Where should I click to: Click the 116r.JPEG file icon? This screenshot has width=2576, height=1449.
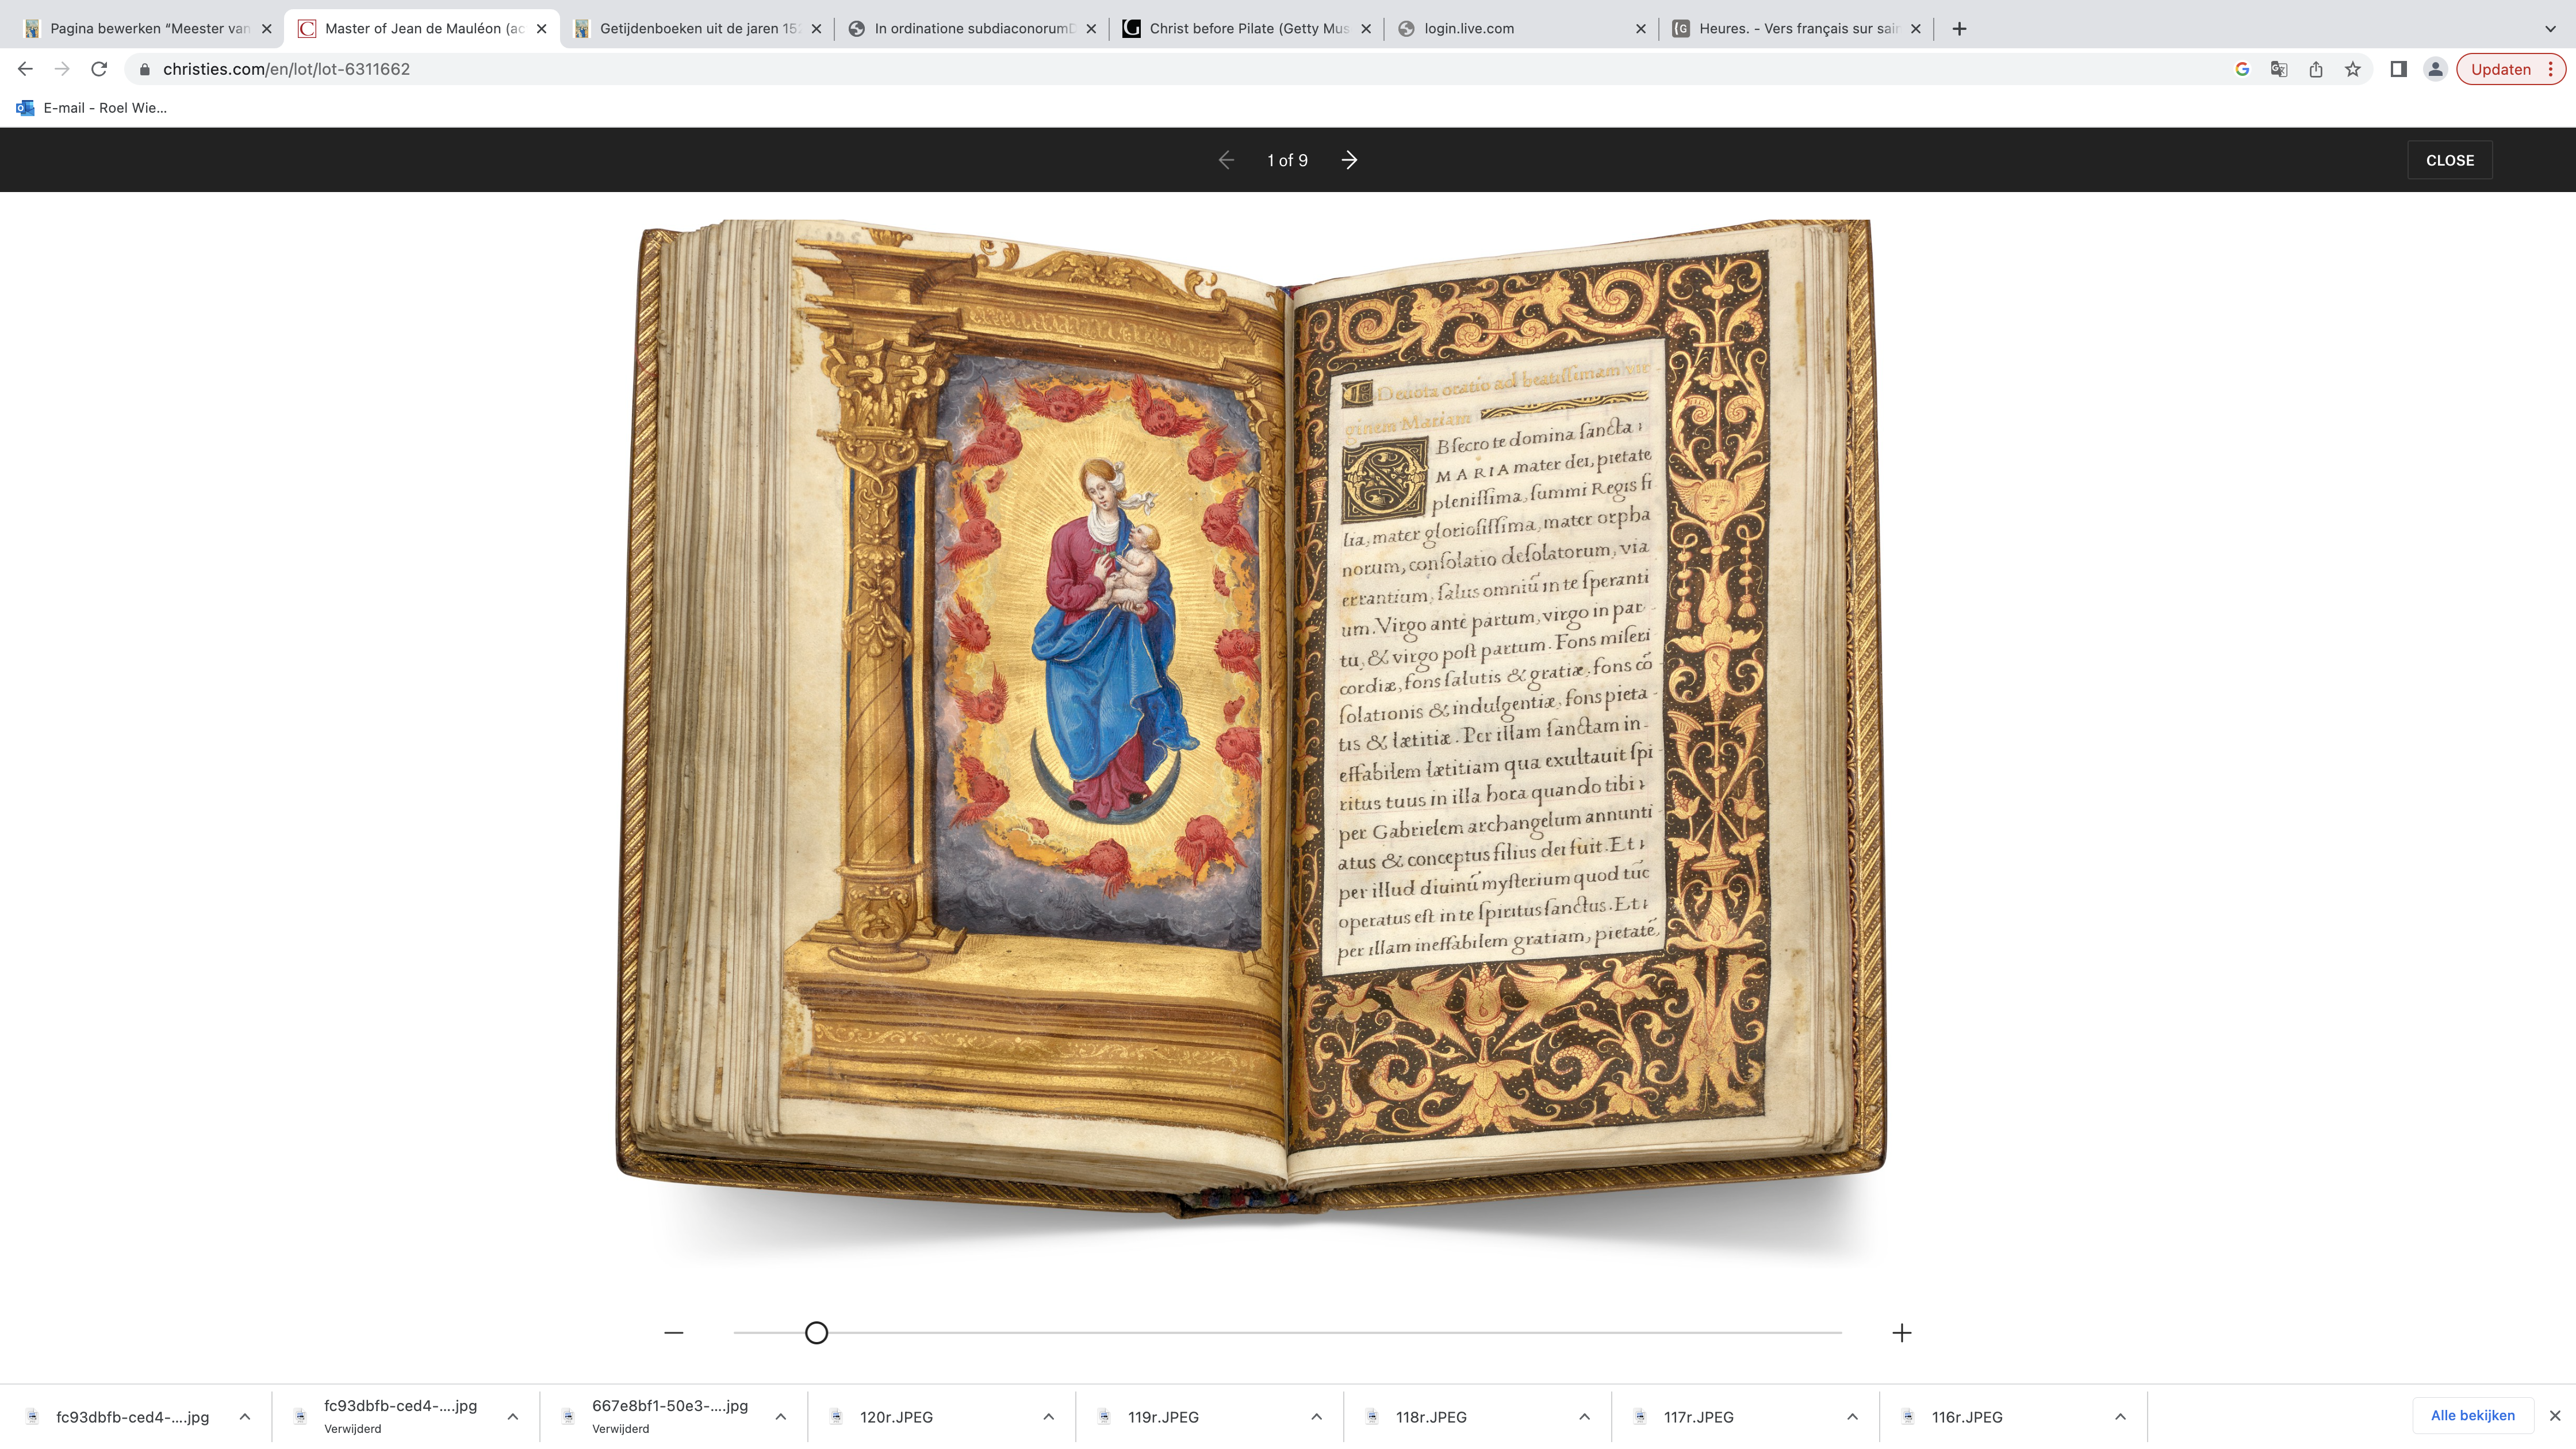(1909, 1417)
